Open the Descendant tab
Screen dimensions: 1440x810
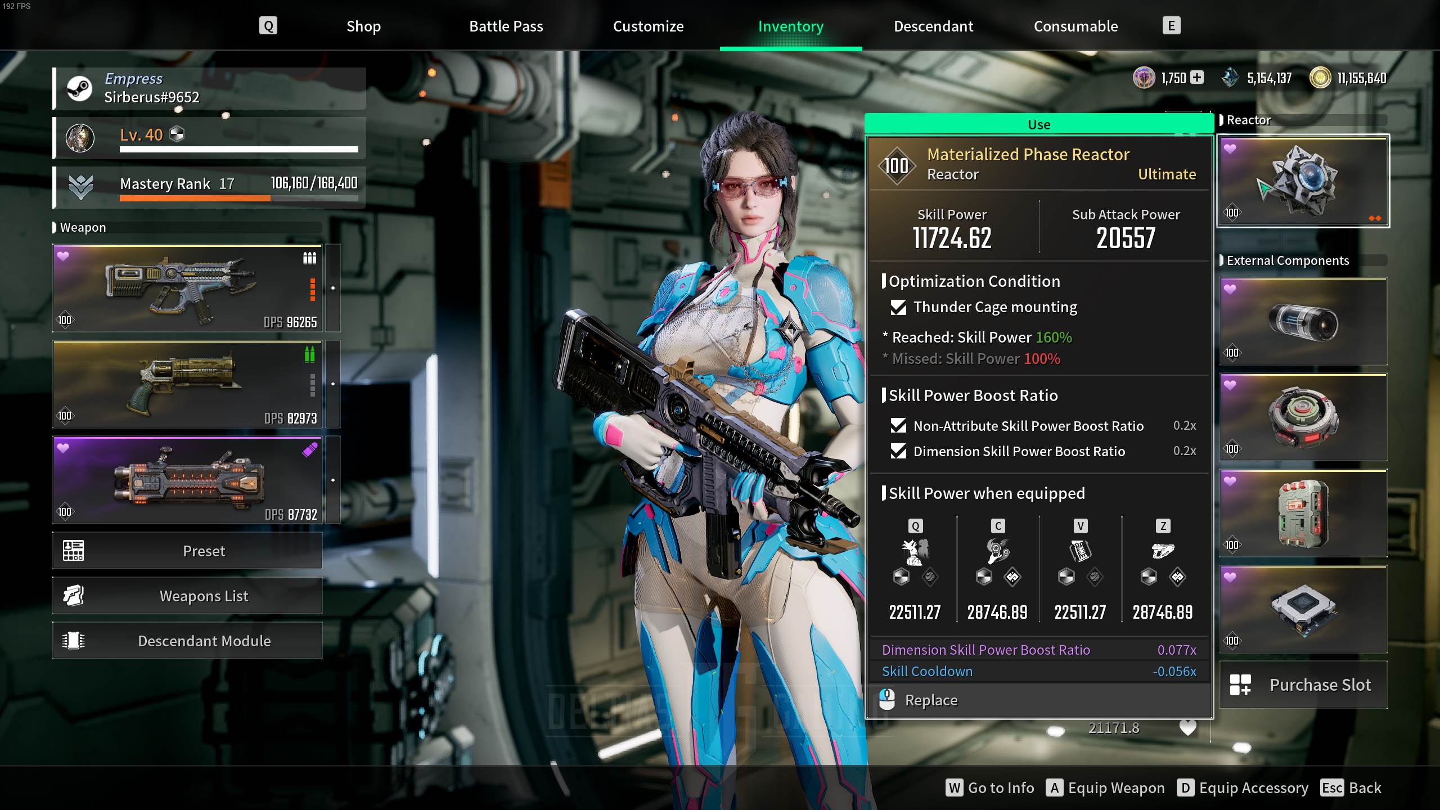[933, 25]
